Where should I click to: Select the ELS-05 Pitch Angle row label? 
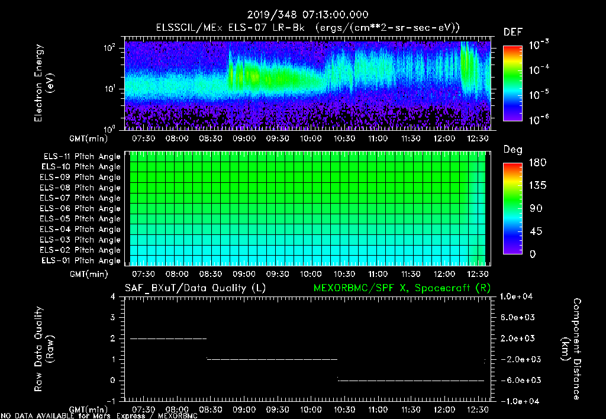[80, 219]
